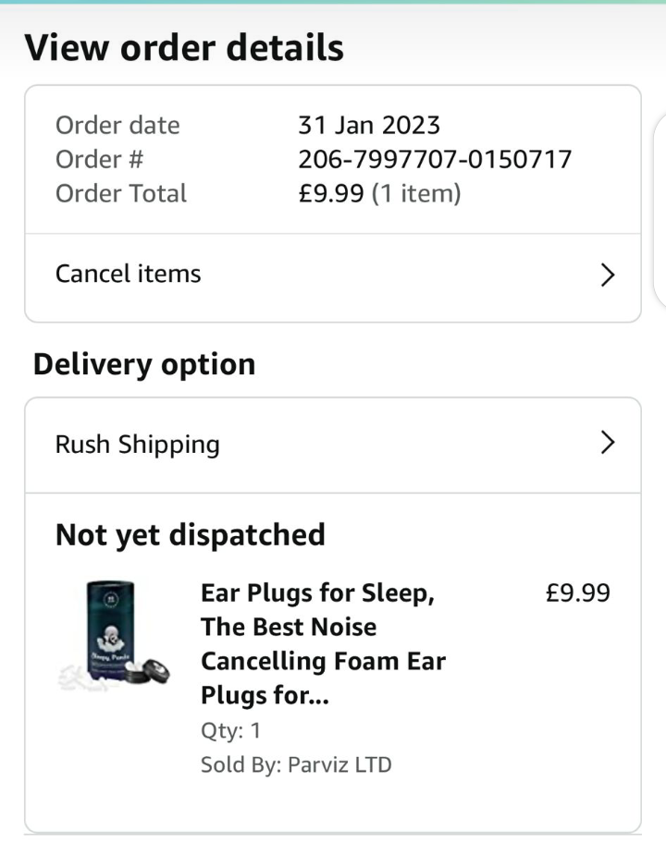Open Rush Shipping chevron arrow

pyautogui.click(x=608, y=443)
